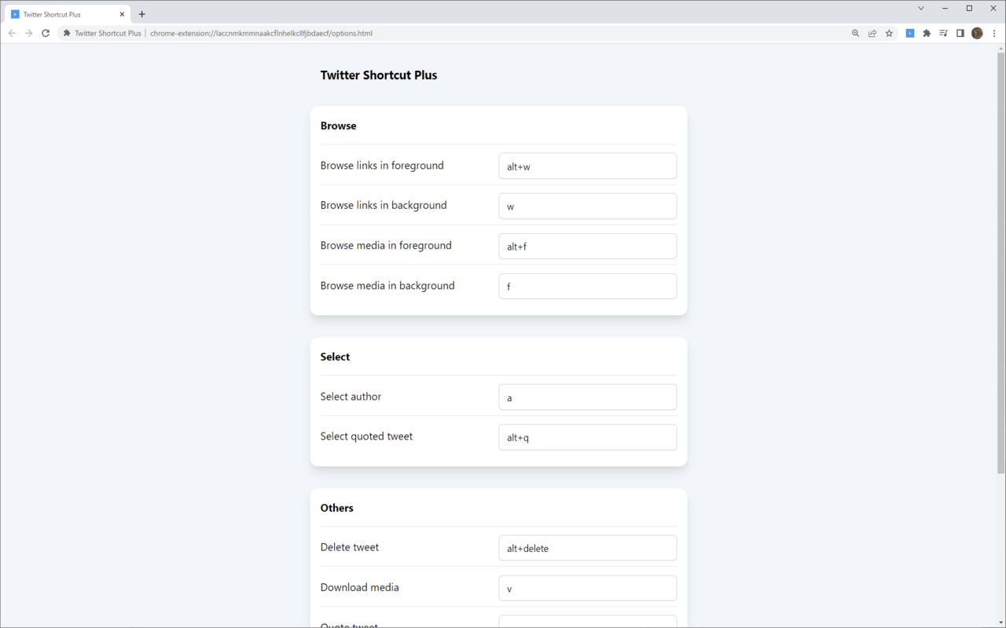The height and width of the screenshot is (628, 1006).
Task: Open the tab search dropdown arrow
Action: click(921, 8)
